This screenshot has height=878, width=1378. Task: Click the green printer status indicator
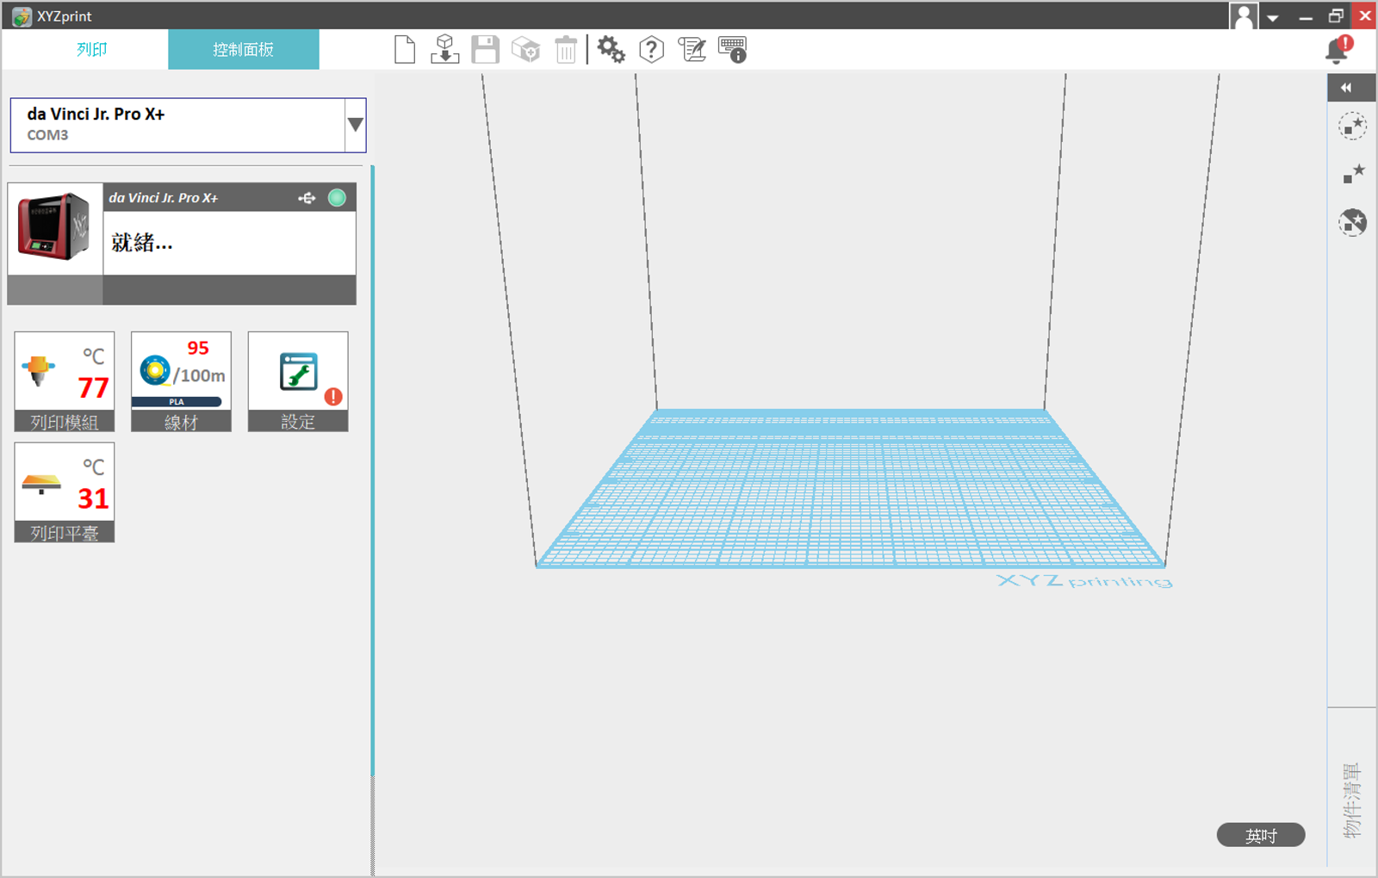coord(337,198)
